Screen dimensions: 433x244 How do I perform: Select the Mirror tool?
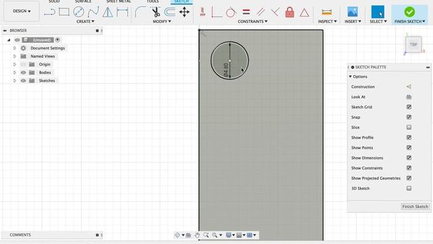click(108, 12)
